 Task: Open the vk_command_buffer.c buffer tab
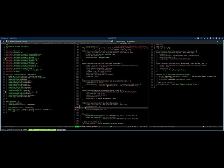point(48,43)
